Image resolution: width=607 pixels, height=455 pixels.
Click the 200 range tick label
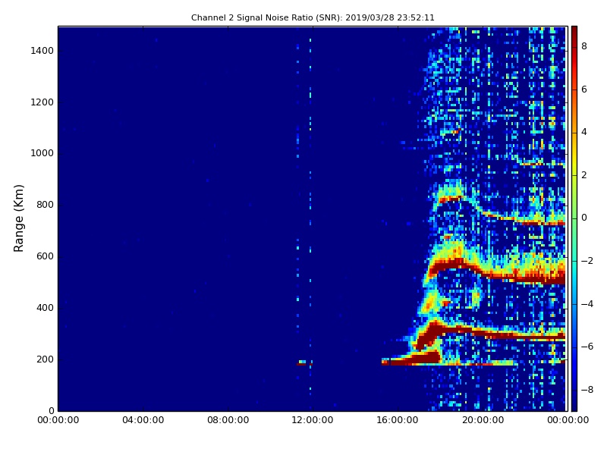[45, 359]
